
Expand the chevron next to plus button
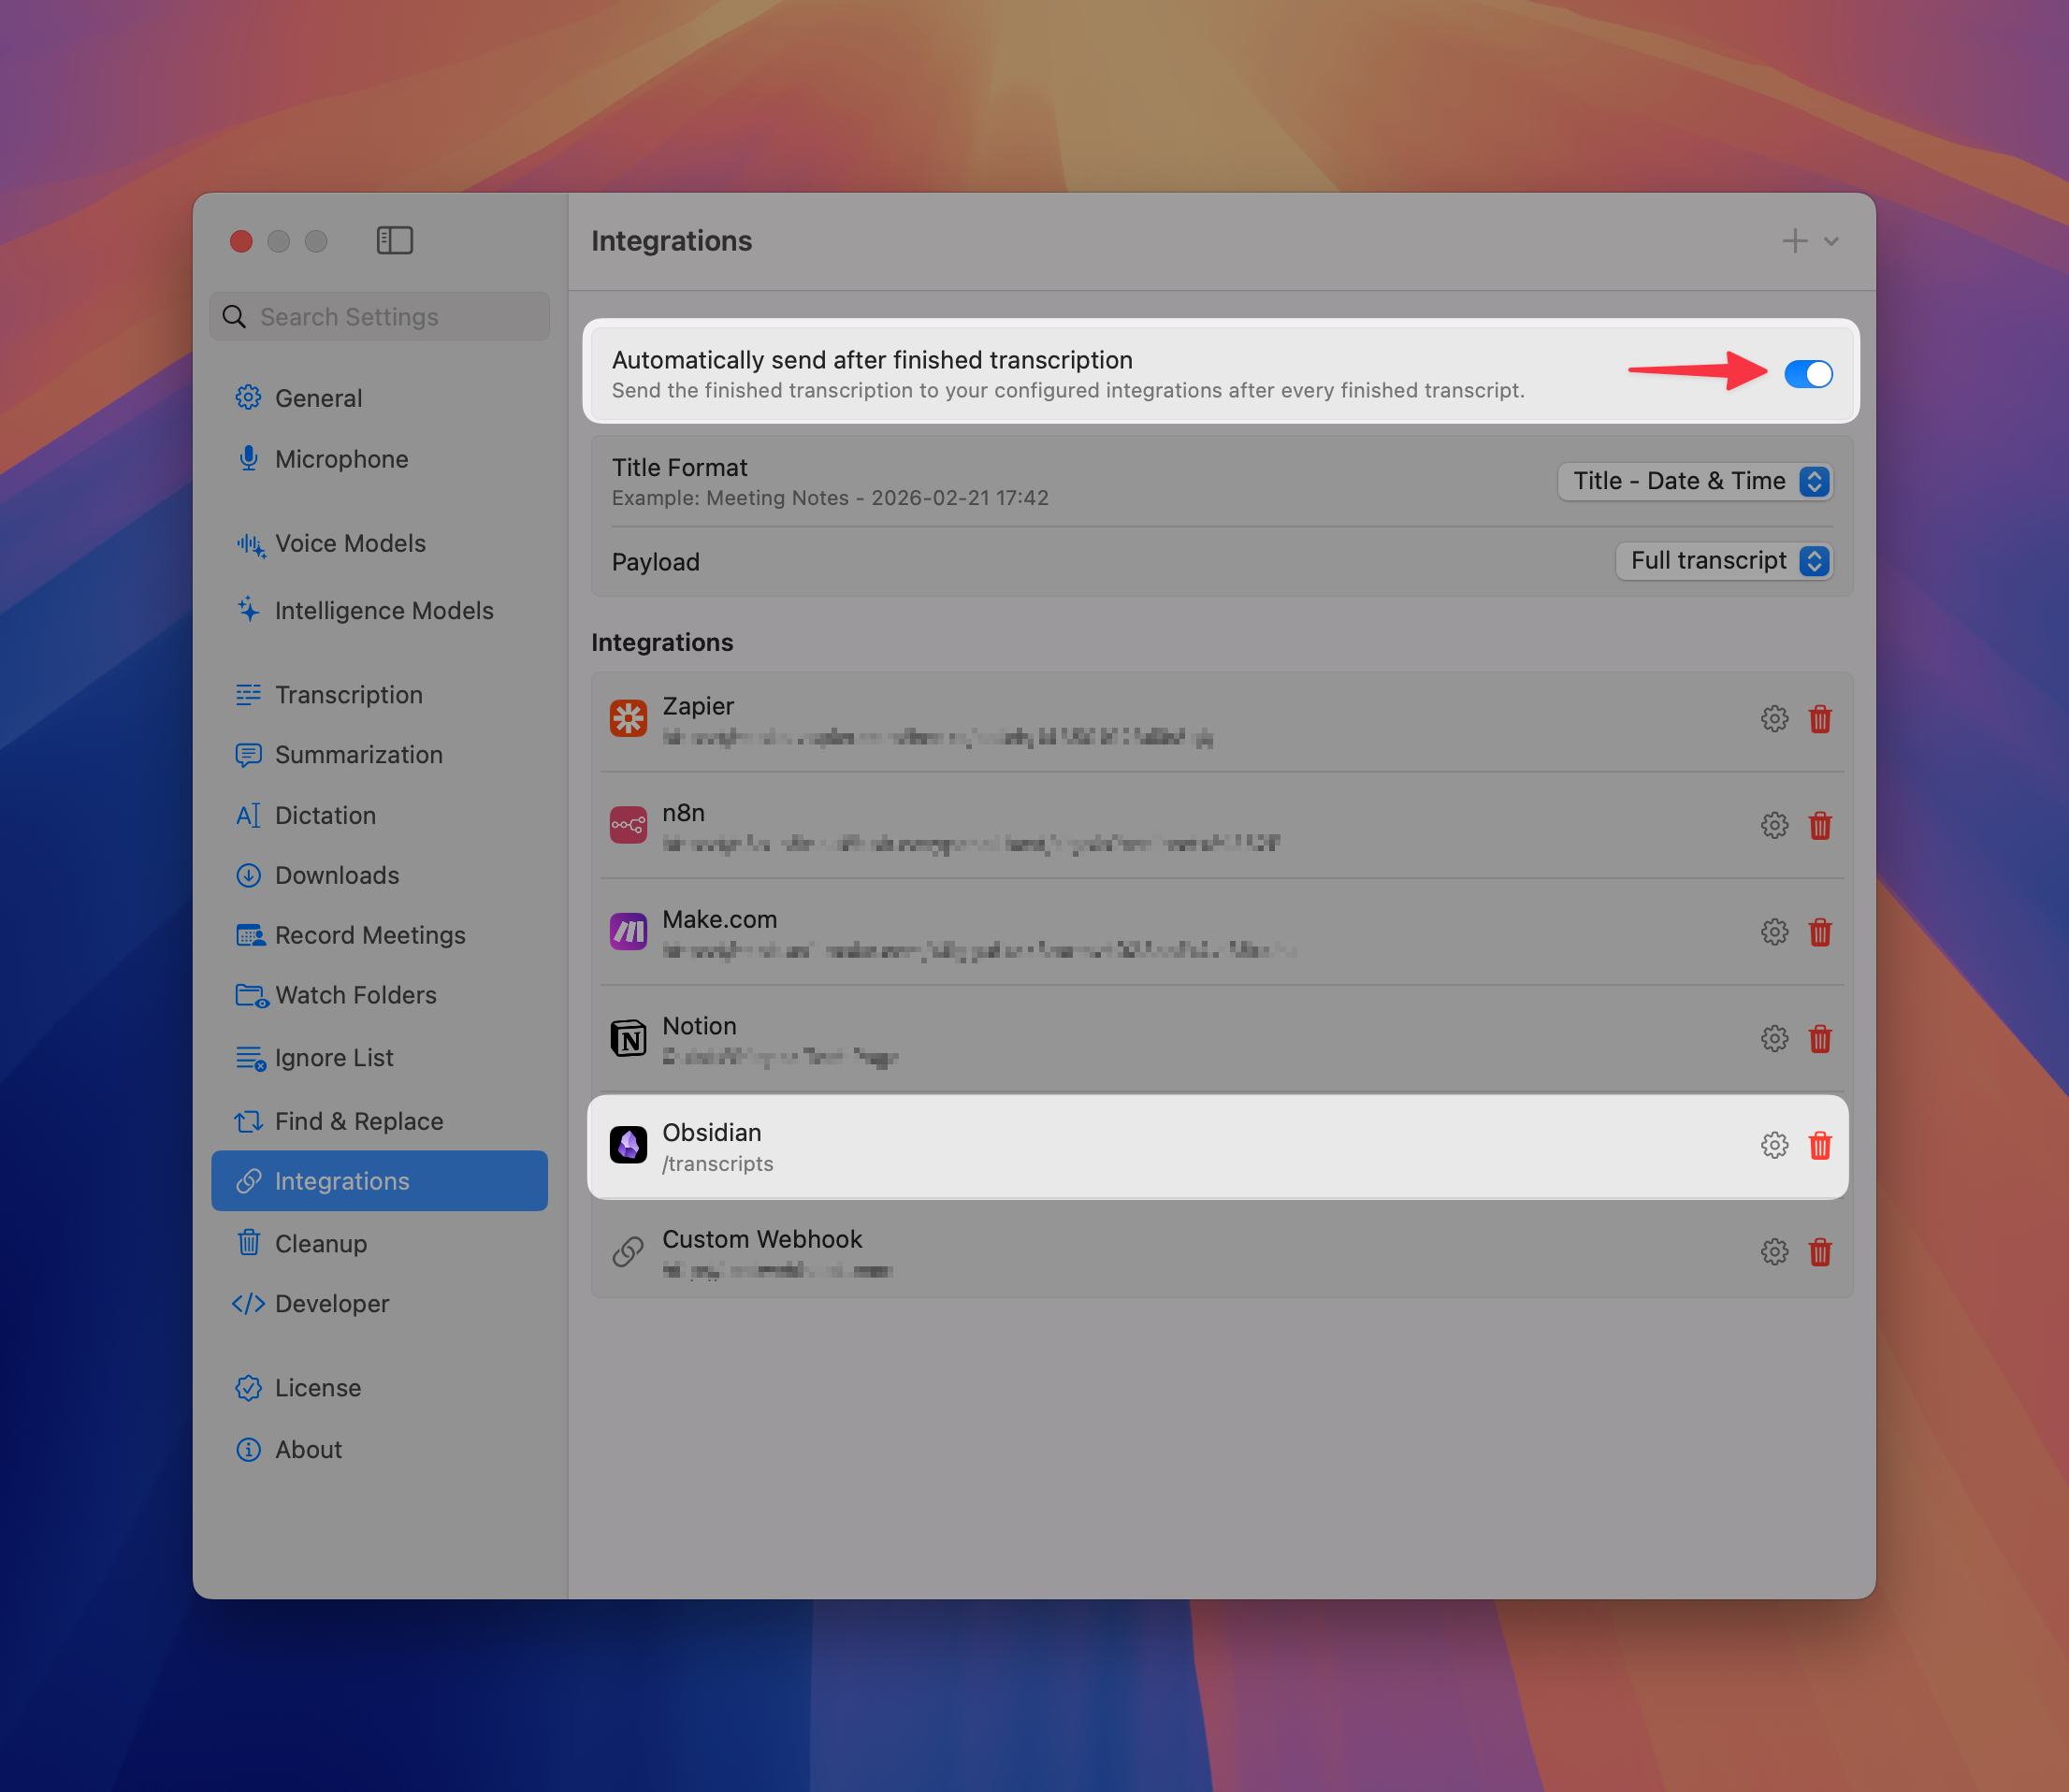click(x=1831, y=241)
